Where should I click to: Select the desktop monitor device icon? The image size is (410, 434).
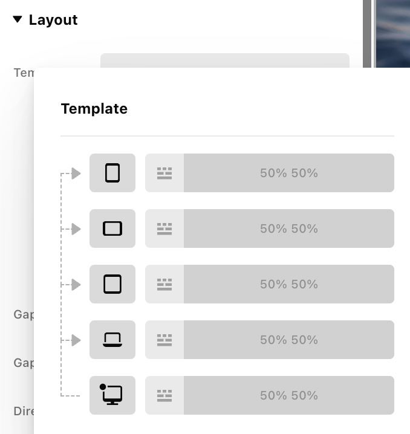click(112, 395)
